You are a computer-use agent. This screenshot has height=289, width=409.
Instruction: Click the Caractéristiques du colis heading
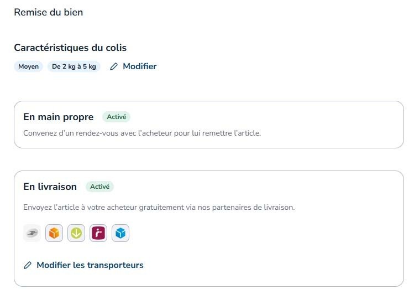[x=70, y=48]
